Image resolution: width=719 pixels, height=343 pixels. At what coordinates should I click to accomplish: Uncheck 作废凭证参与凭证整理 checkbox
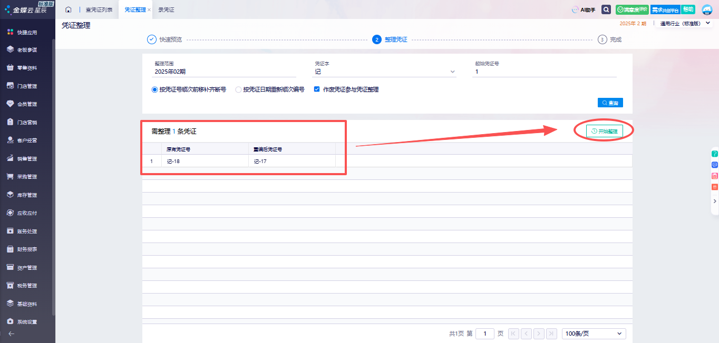click(x=317, y=89)
